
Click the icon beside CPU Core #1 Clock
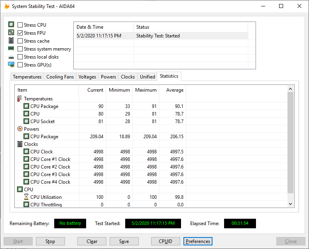(26, 159)
